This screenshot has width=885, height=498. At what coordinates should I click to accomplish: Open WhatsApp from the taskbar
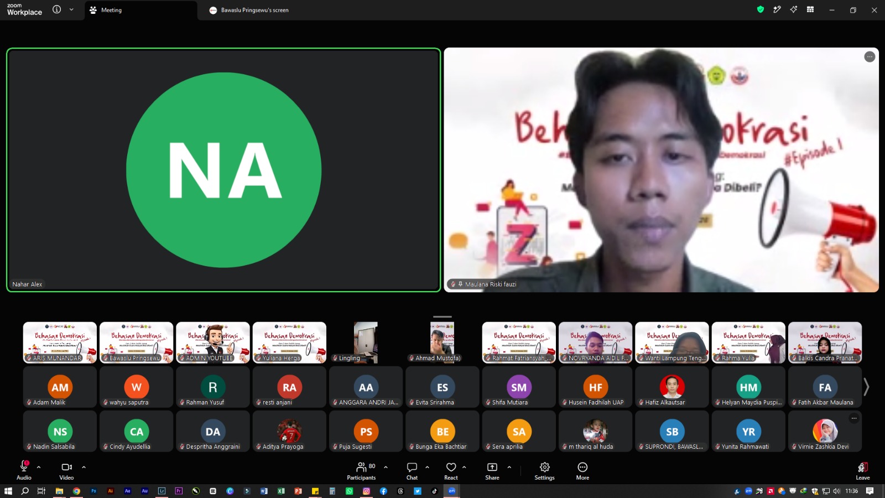point(349,491)
